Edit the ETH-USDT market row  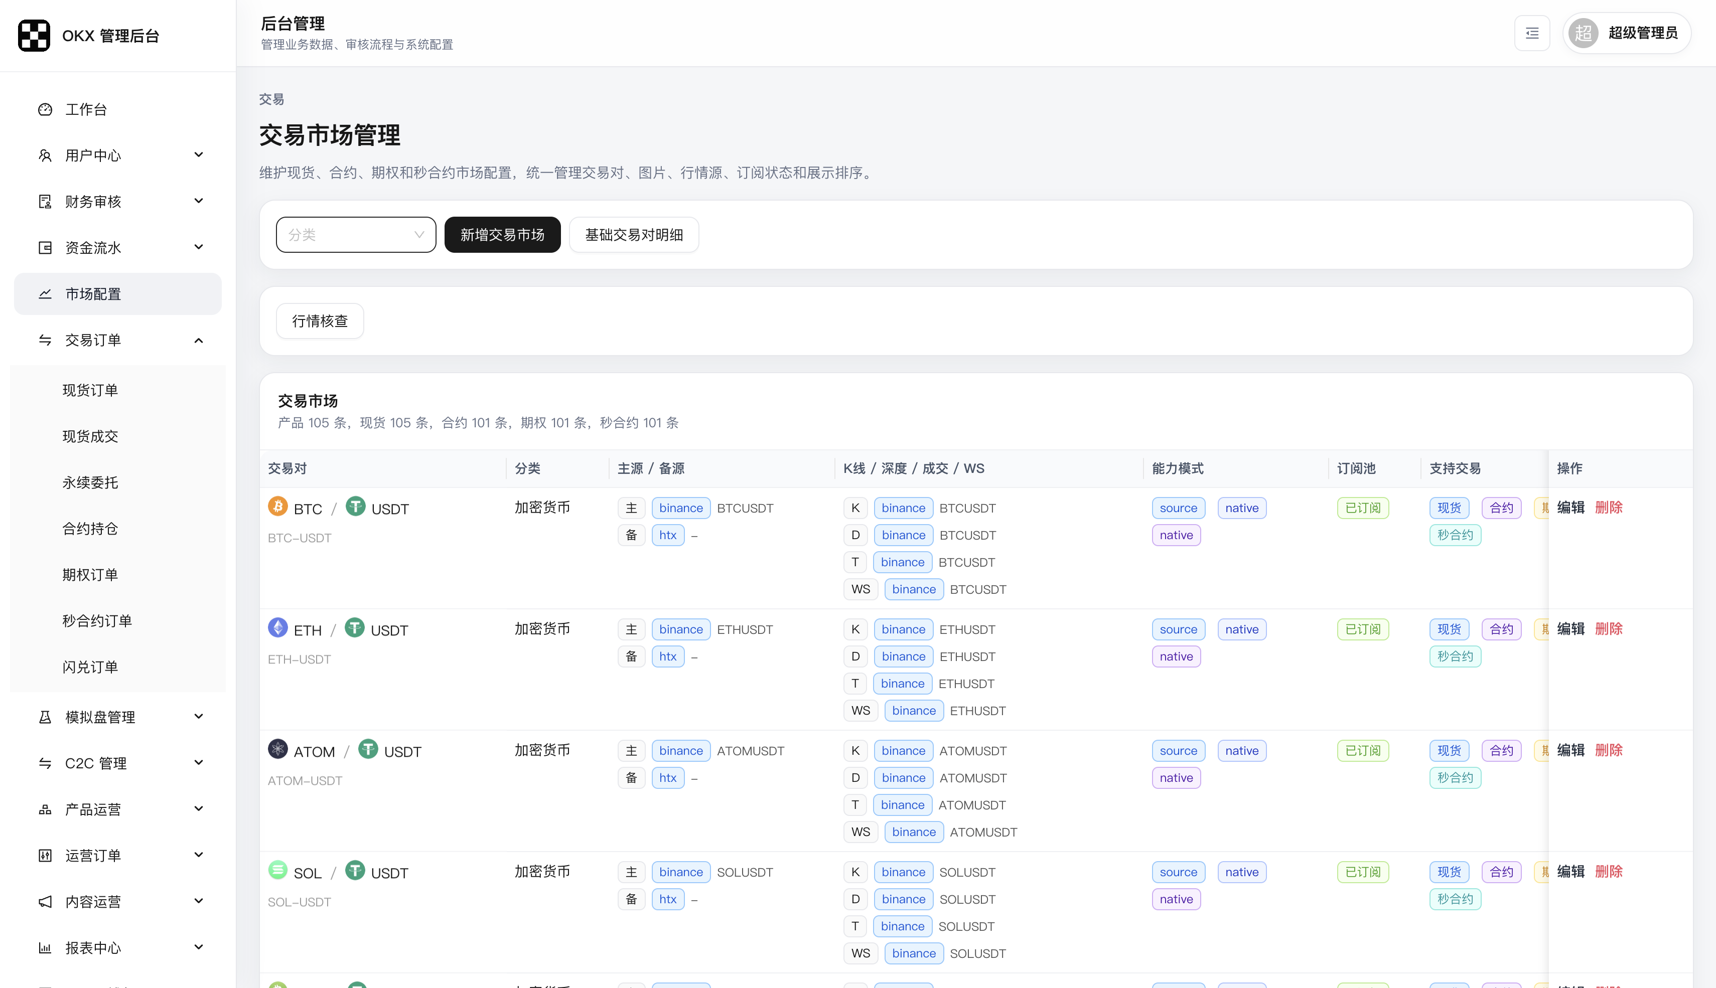[1570, 629]
